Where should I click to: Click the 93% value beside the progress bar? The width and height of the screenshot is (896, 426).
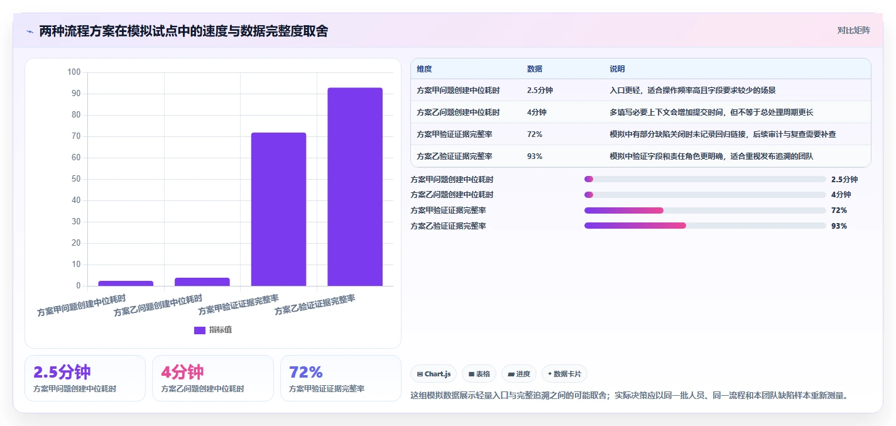click(839, 226)
